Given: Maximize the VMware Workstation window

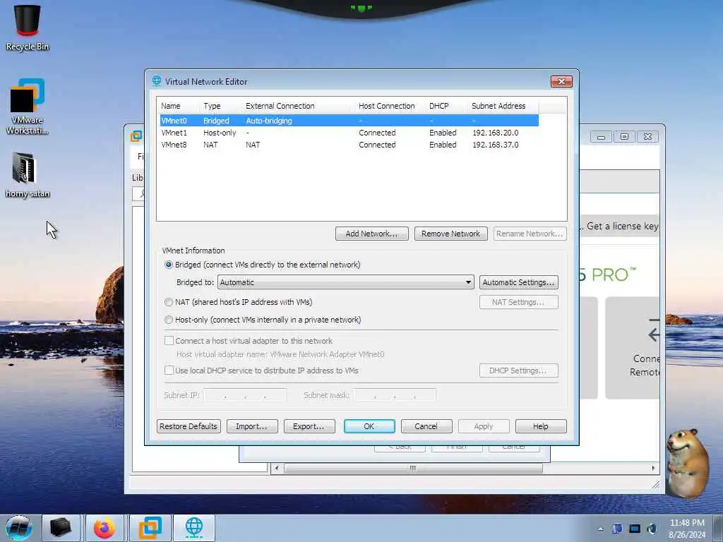Looking at the screenshot, I should pos(624,137).
